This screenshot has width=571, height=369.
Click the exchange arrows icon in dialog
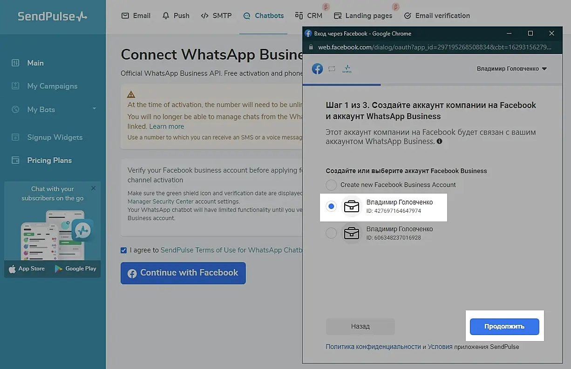332,69
